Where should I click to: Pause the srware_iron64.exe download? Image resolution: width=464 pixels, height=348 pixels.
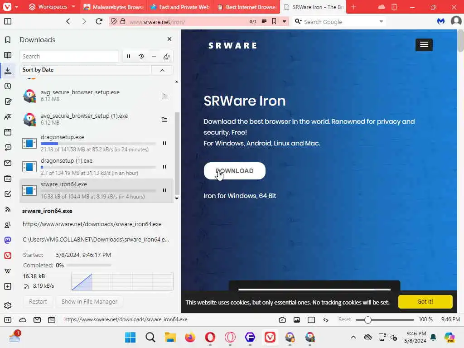(164, 191)
